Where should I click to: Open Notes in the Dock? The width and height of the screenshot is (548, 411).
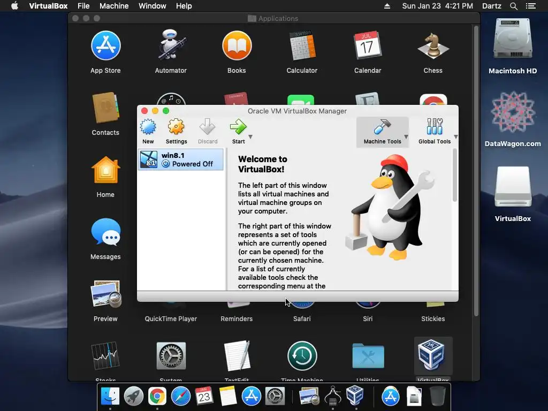(x=228, y=397)
